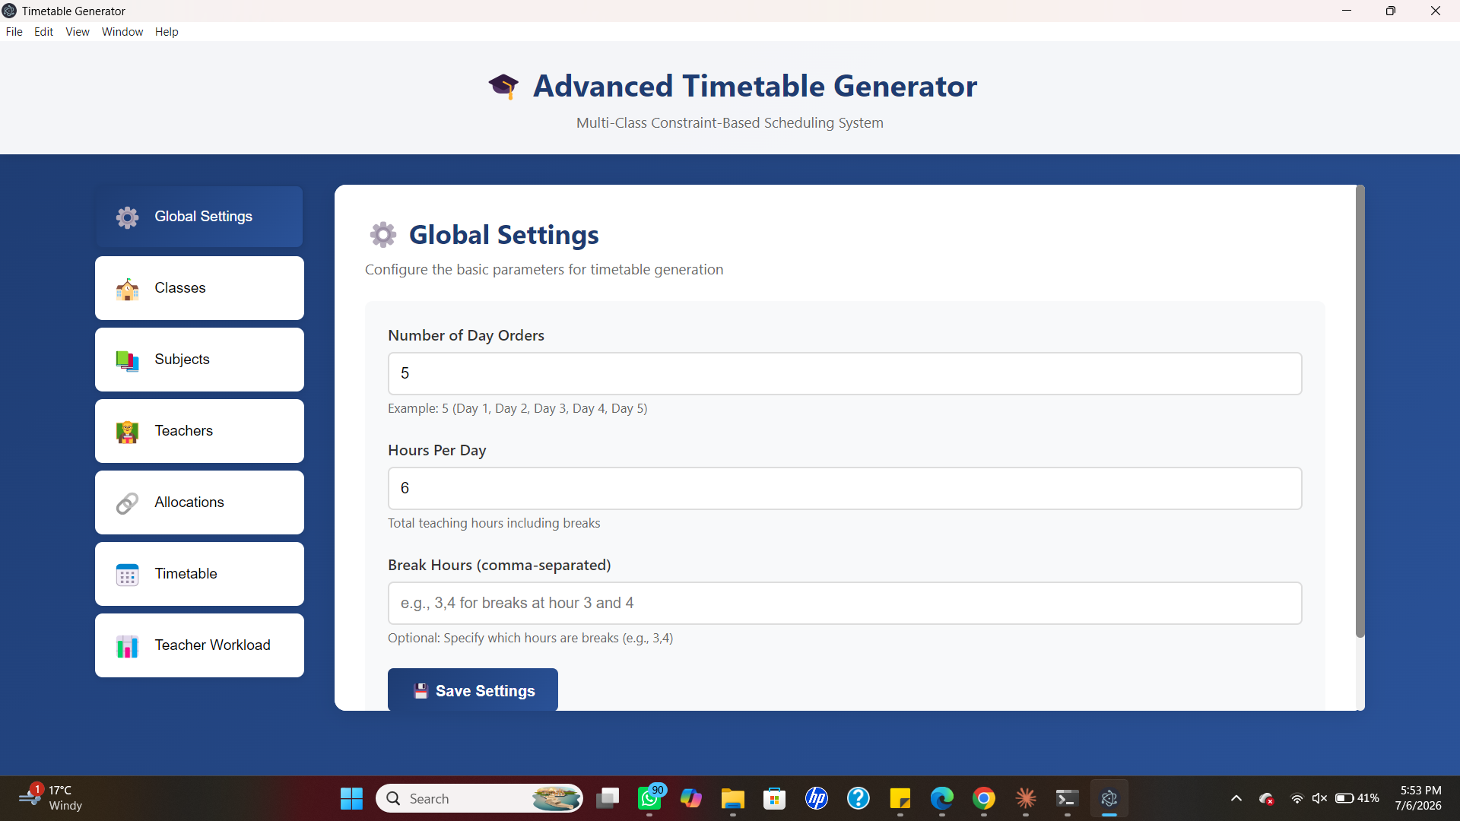
Task: Open the Timetable sidebar tab
Action: point(199,574)
